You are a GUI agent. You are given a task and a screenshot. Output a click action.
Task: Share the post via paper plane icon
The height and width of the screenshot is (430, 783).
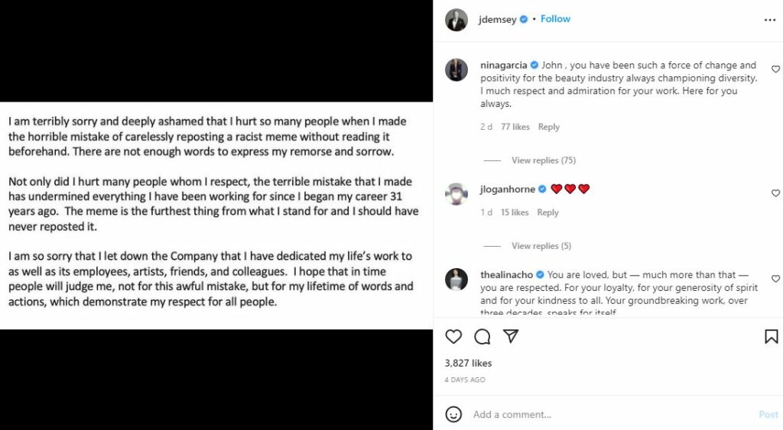tap(510, 336)
